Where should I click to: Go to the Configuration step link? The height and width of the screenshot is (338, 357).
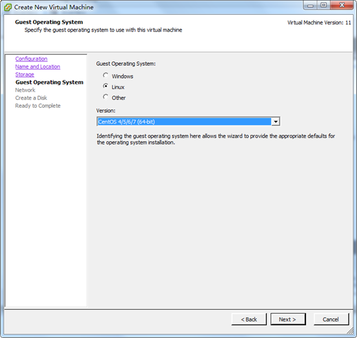pos(32,59)
